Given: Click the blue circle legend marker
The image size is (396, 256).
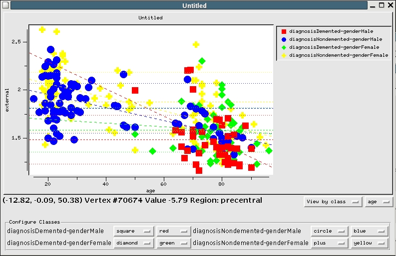Looking at the screenshot, I should 284,39.
